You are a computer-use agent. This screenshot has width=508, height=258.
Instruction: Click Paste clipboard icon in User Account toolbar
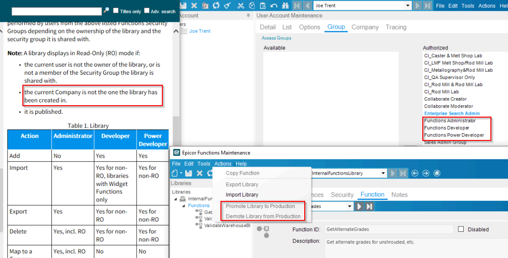coord(263,6)
